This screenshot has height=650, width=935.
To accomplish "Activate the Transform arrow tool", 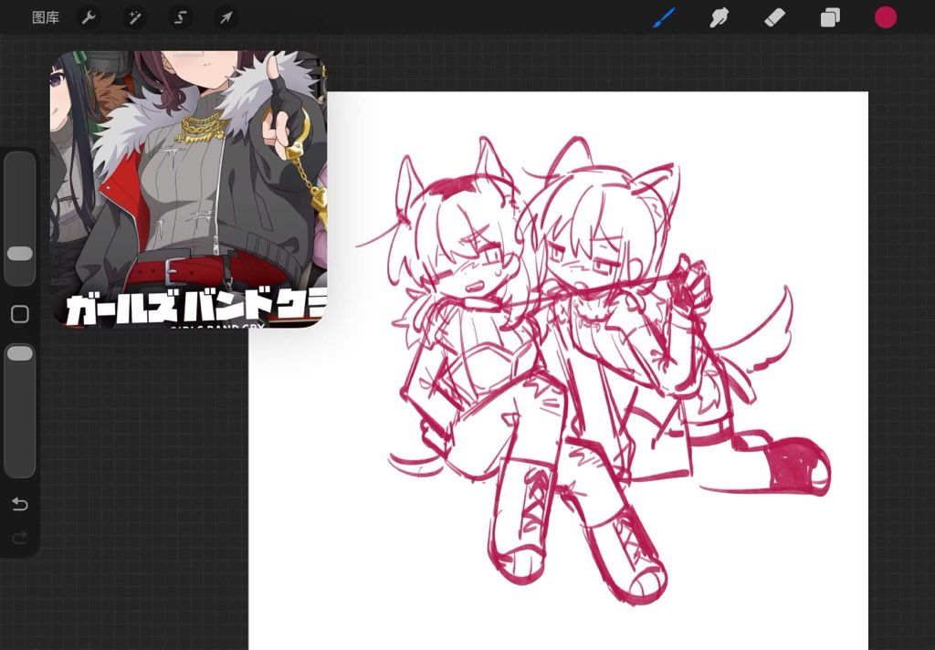I will (226, 18).
